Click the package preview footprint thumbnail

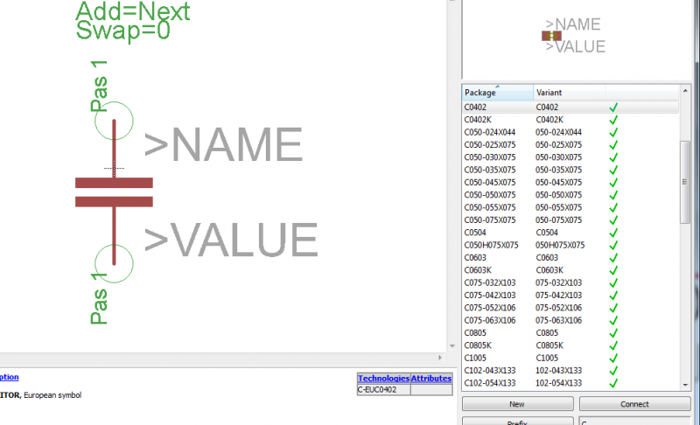[x=551, y=36]
